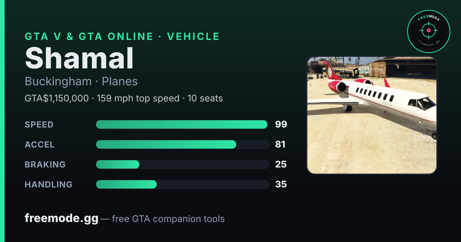Viewport: 461px width, 242px height.
Task: Click the handling value 35
Action: click(x=281, y=184)
